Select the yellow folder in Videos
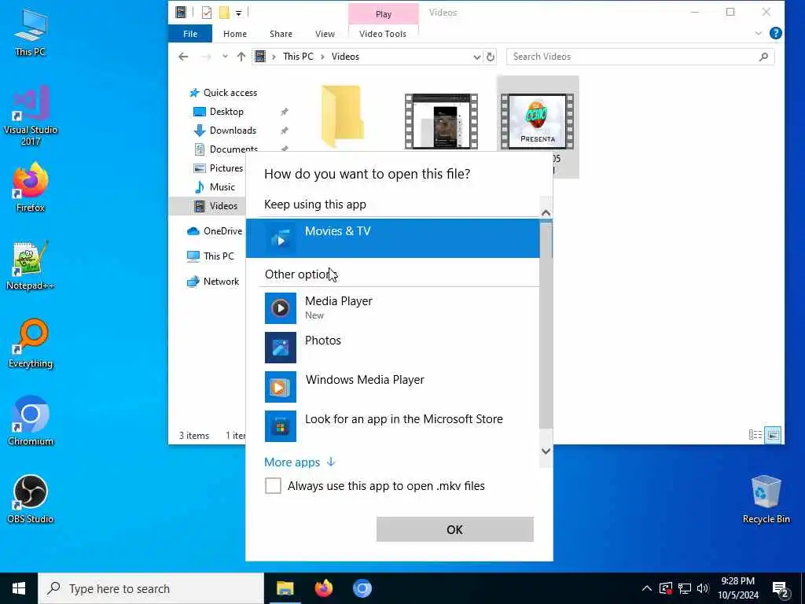The height and width of the screenshot is (604, 805). [x=343, y=117]
